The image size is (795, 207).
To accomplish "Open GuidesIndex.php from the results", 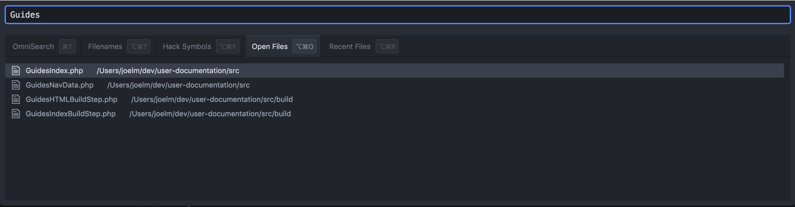I will [x=395, y=71].
